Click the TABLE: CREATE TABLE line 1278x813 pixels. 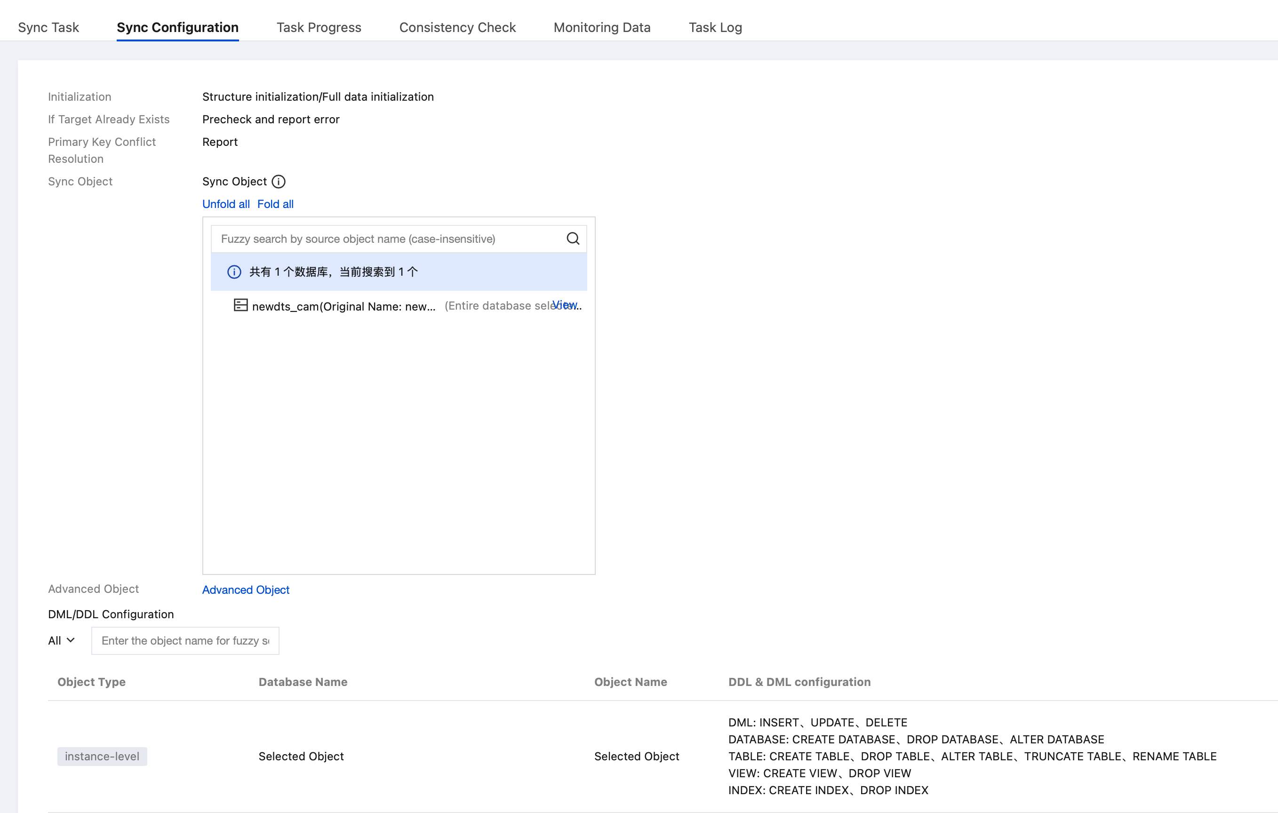972,756
